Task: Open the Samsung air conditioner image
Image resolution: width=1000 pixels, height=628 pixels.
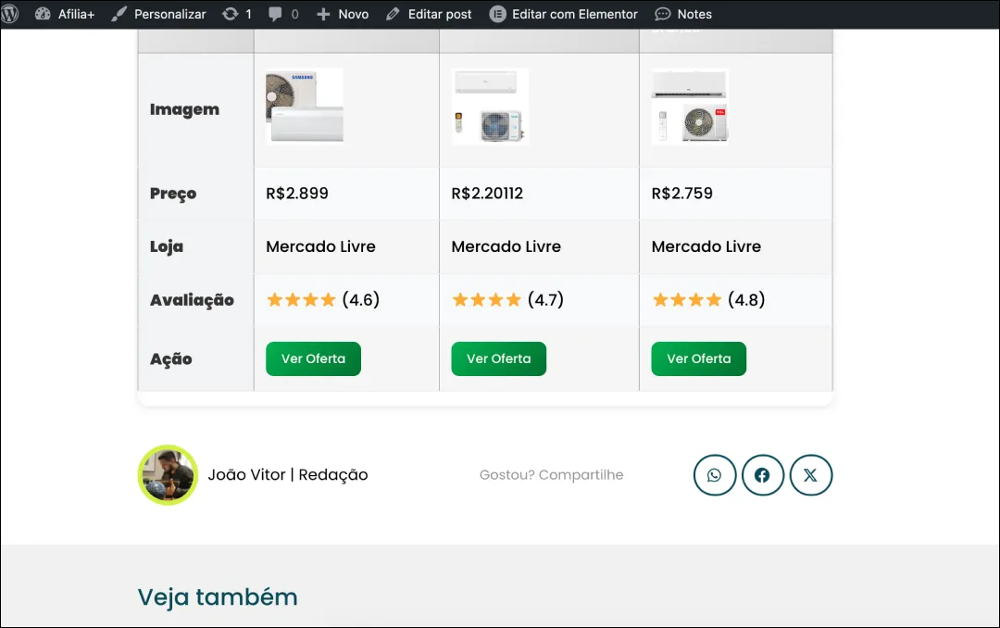Action: point(305,107)
